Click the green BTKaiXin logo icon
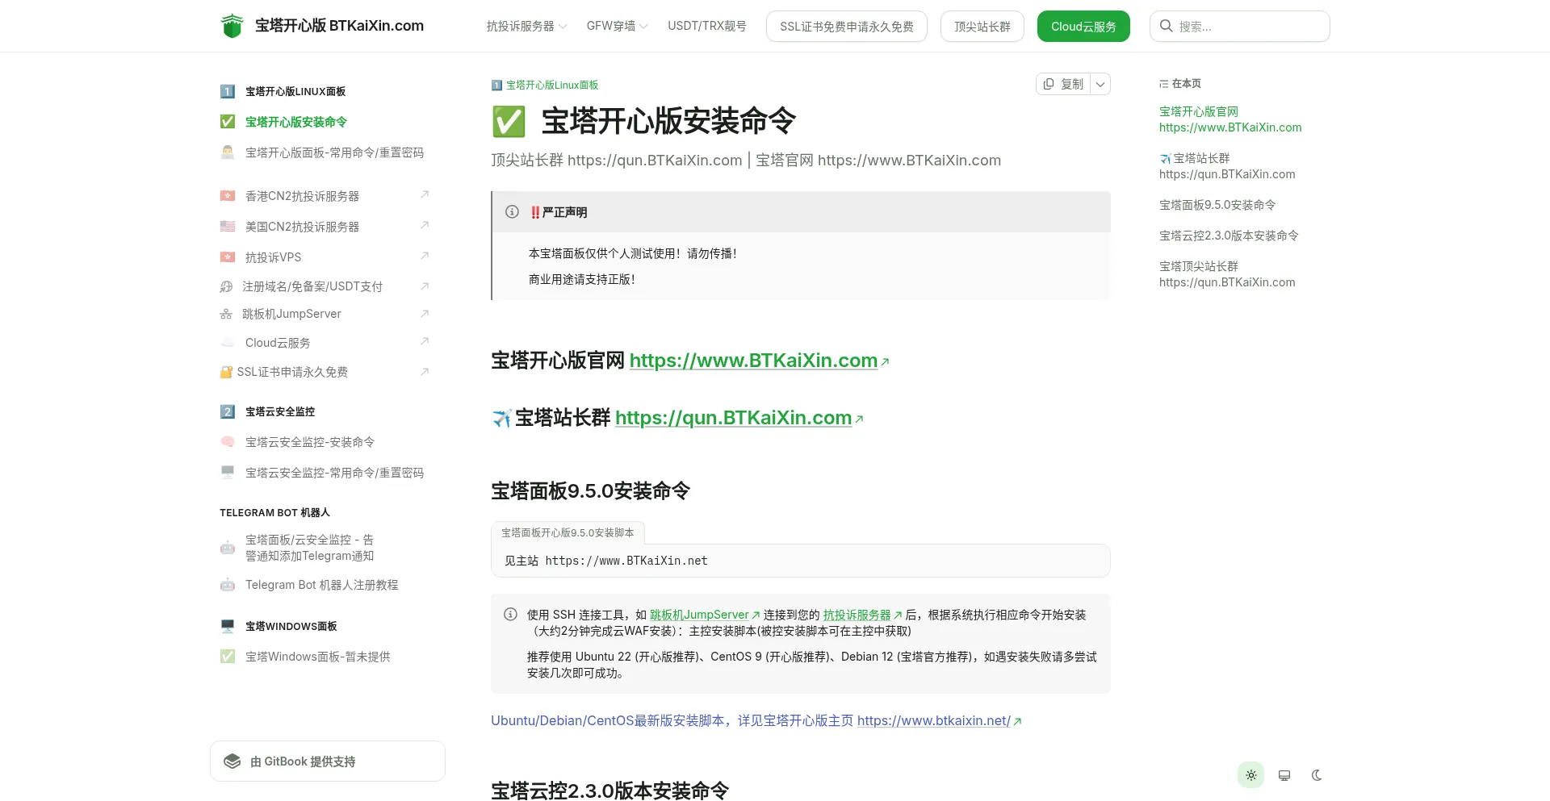Image resolution: width=1550 pixels, height=801 pixels. (x=232, y=26)
